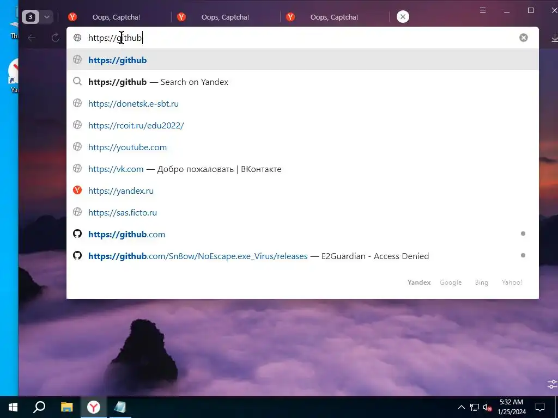Click the Yandex logo icon beside yandex.ru
This screenshot has height=418, width=558.
(77, 190)
